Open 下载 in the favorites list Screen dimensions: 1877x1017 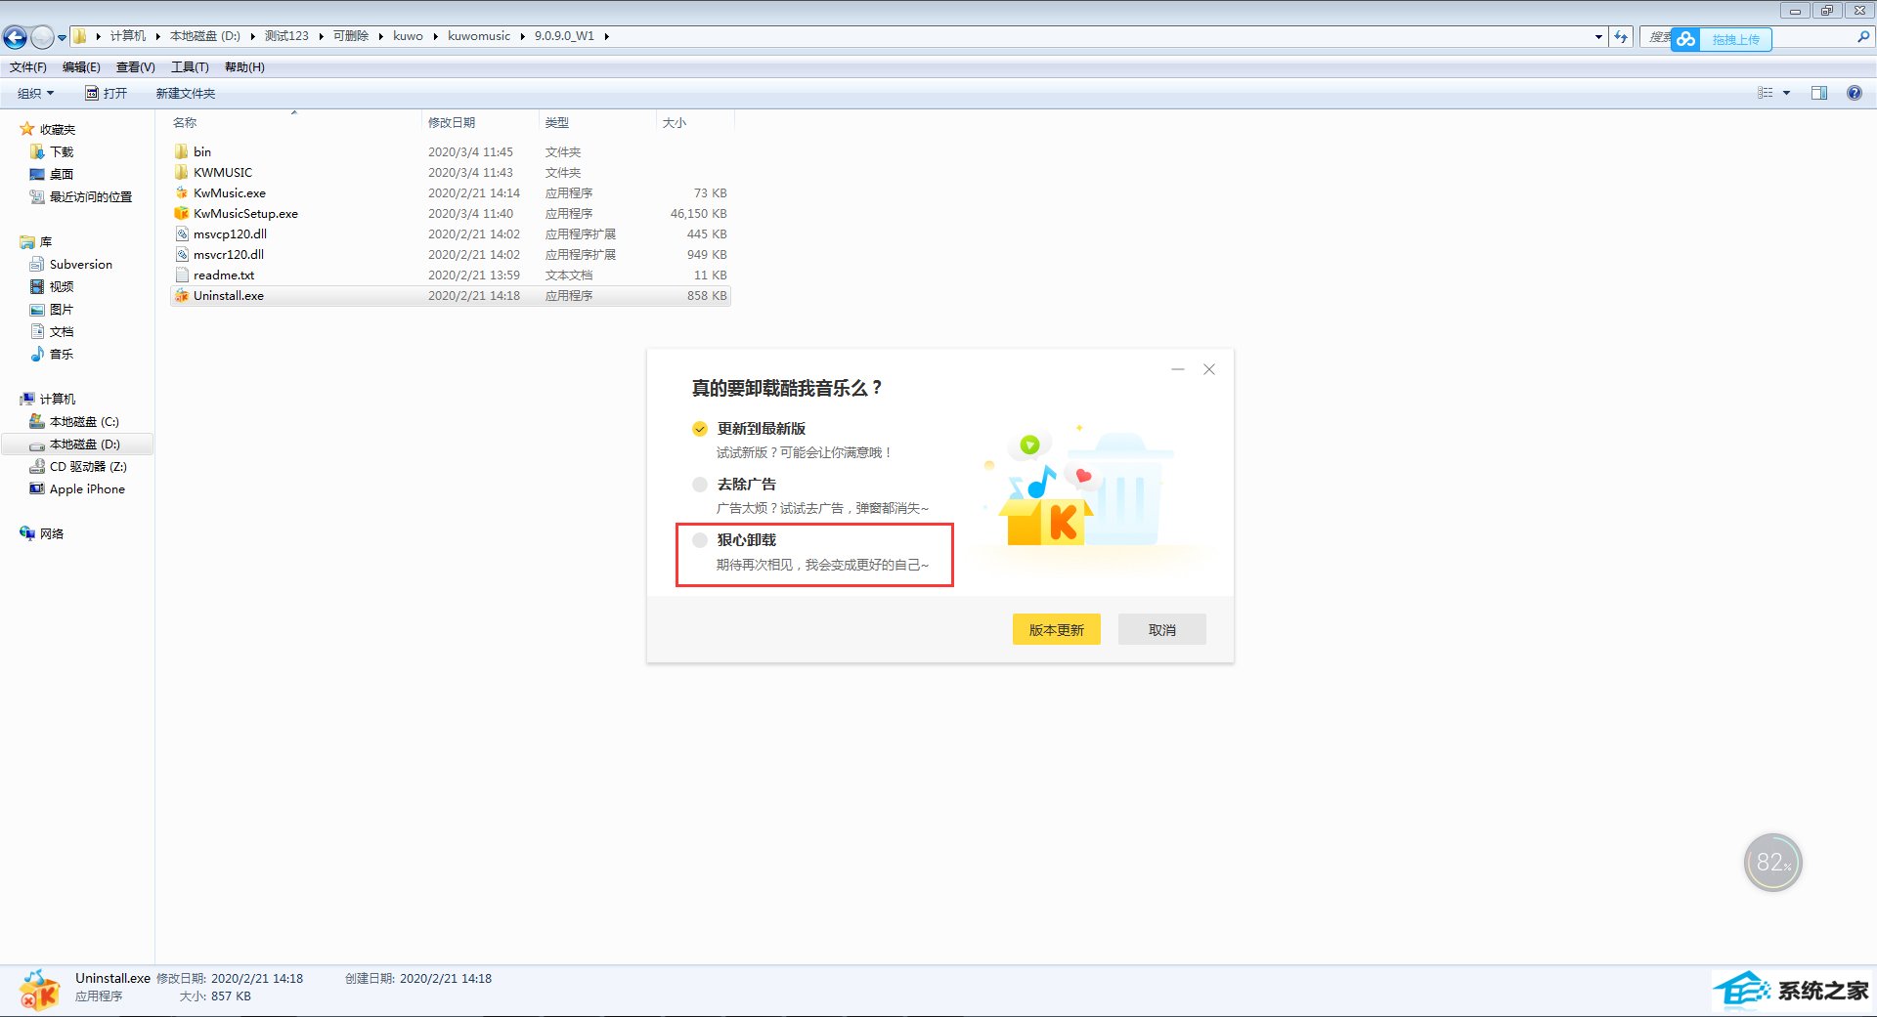[62, 151]
